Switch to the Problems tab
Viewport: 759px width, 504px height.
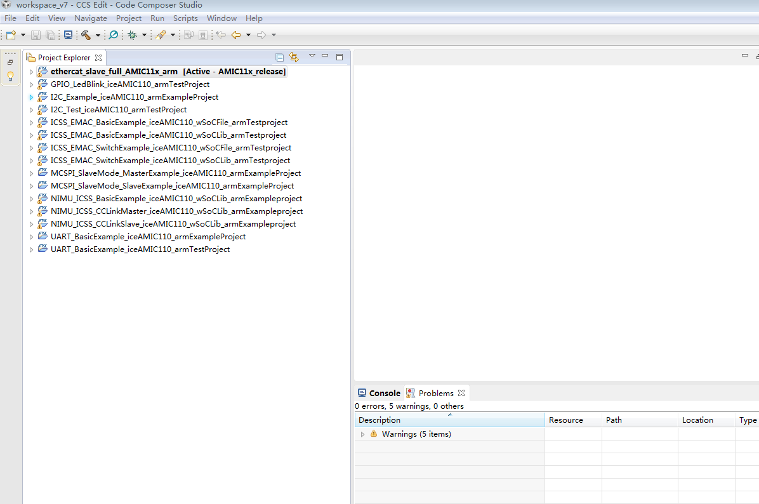click(x=430, y=393)
